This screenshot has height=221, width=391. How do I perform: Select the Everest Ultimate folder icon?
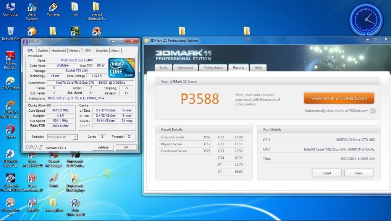click(97, 11)
